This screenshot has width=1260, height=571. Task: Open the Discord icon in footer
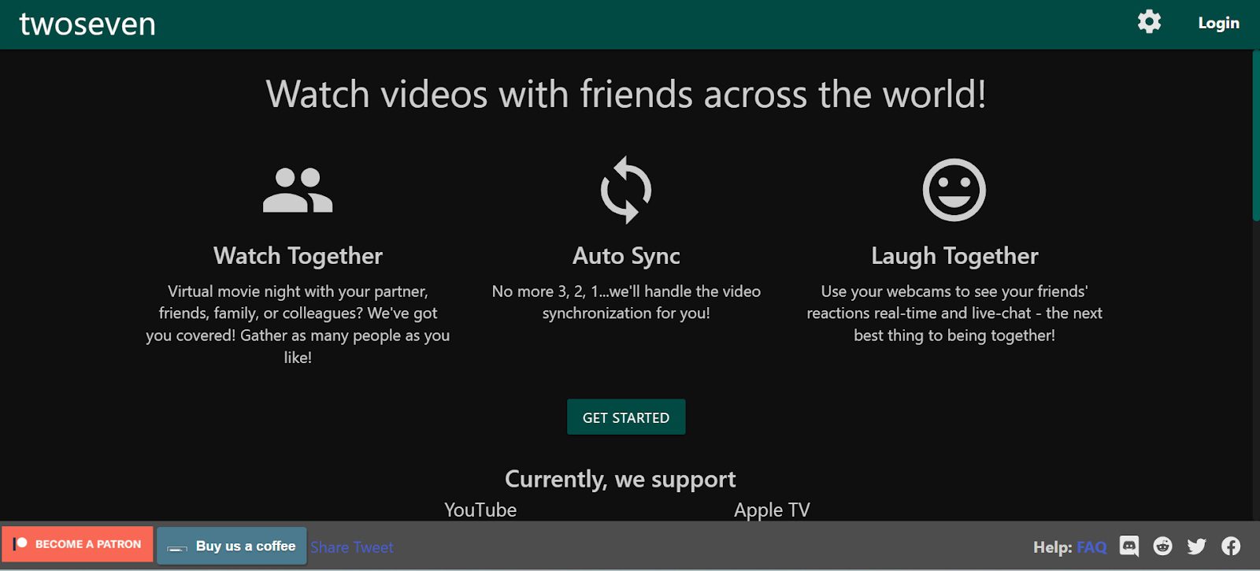coord(1129,546)
